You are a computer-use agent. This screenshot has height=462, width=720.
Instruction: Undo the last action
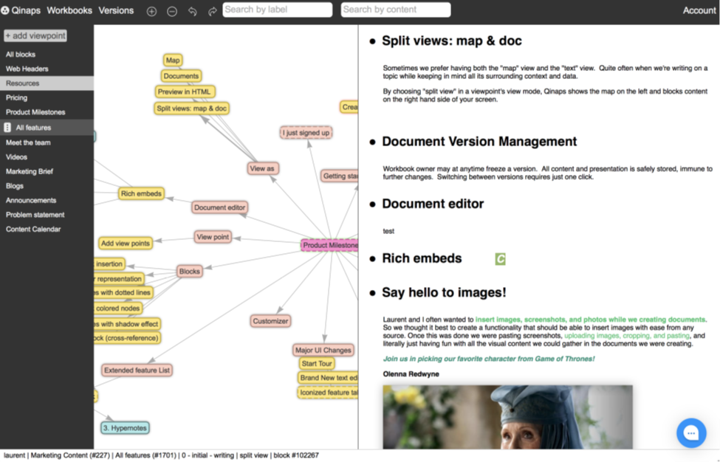tap(193, 12)
